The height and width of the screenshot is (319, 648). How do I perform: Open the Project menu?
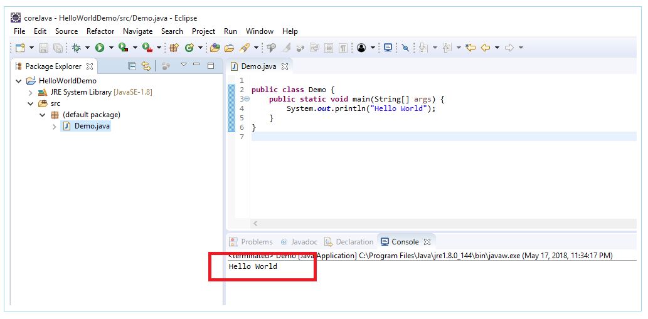(203, 31)
